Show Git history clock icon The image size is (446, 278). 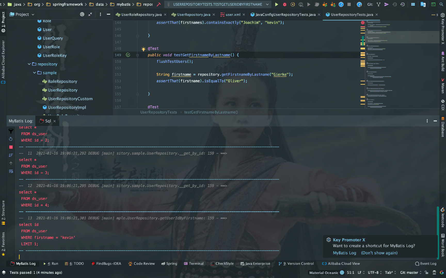pos(395,4)
